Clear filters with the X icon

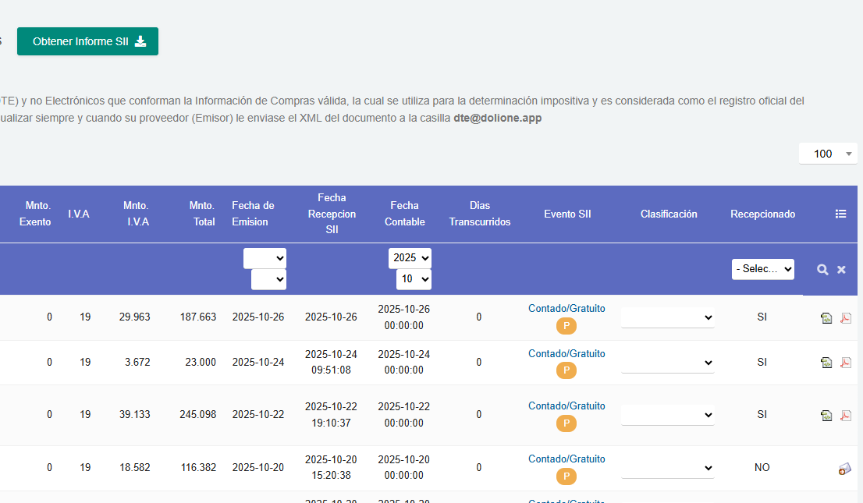841,269
